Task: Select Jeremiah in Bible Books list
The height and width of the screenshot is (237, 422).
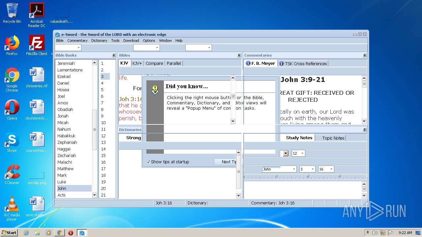Action: click(x=74, y=63)
